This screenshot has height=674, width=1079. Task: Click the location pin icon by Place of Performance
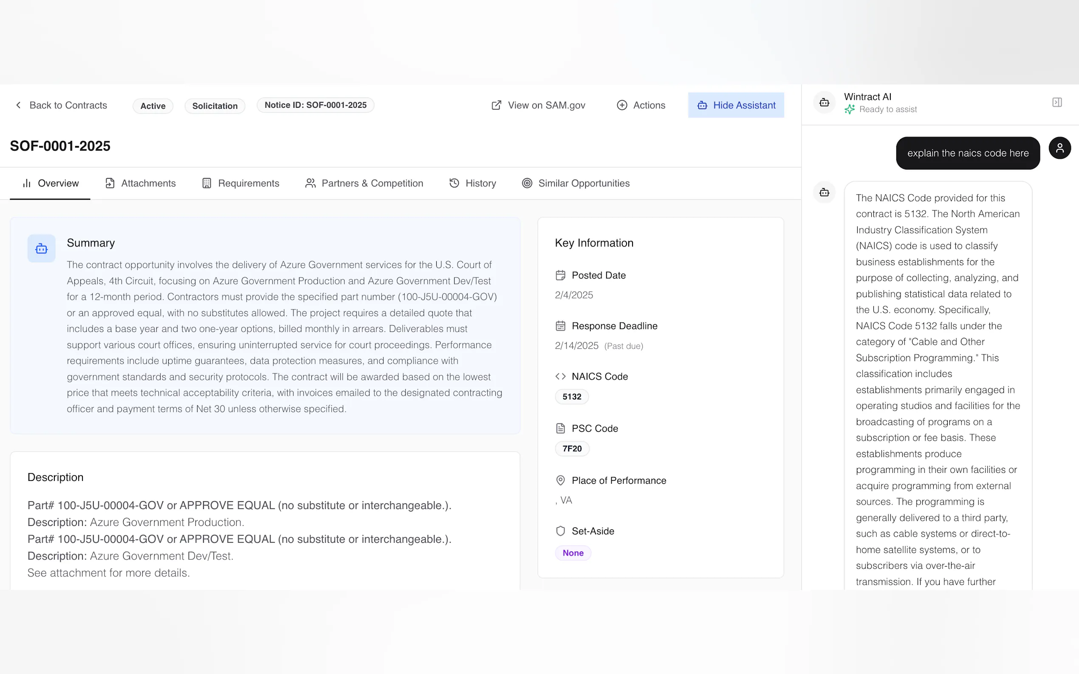pos(560,480)
